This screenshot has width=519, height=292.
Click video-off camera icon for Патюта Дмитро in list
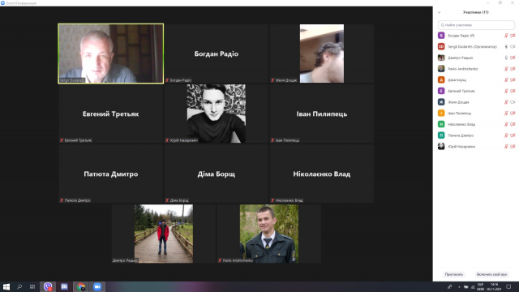tap(513, 135)
